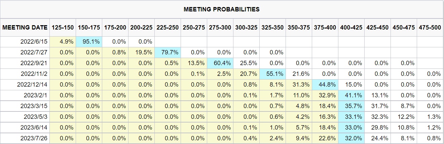The image size is (444, 144).
Task: Click the MEETING PROBABILITIES table title
Action: [222, 9]
